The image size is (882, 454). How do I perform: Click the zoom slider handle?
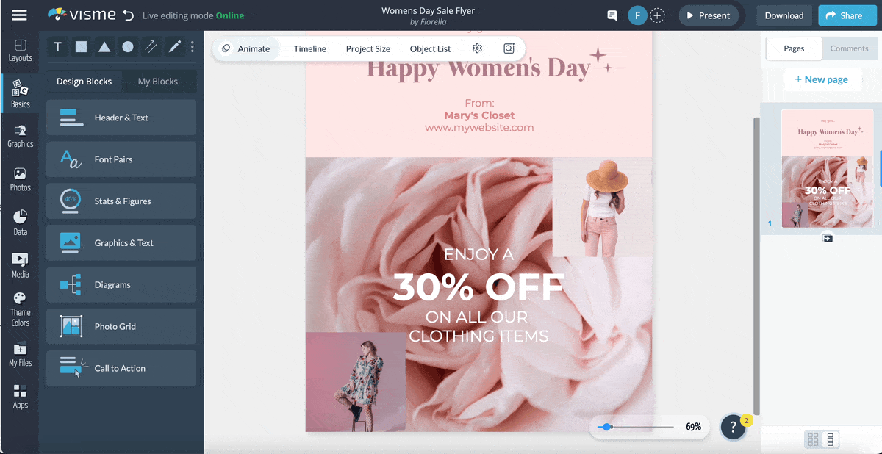607,427
